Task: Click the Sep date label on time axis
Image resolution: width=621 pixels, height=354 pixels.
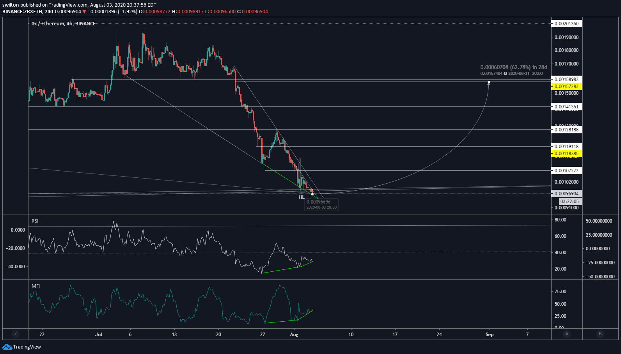Action: coord(490,335)
